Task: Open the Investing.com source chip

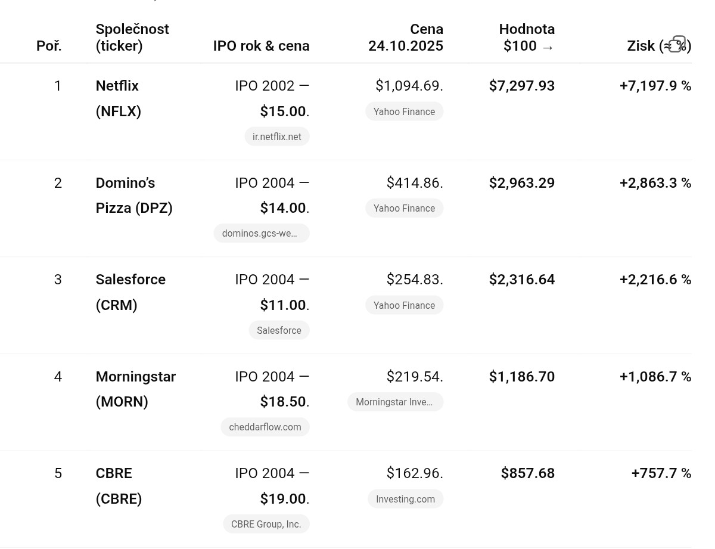Action: (x=405, y=499)
